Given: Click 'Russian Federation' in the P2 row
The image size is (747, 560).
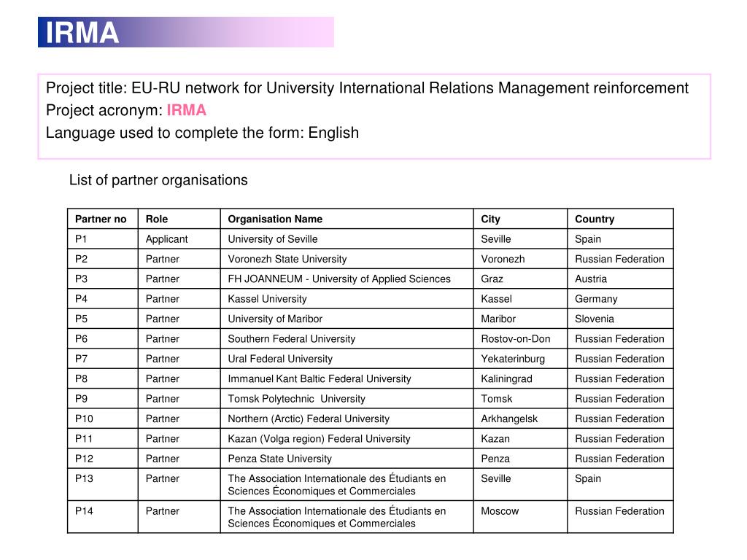Looking at the screenshot, I should coord(619,259).
